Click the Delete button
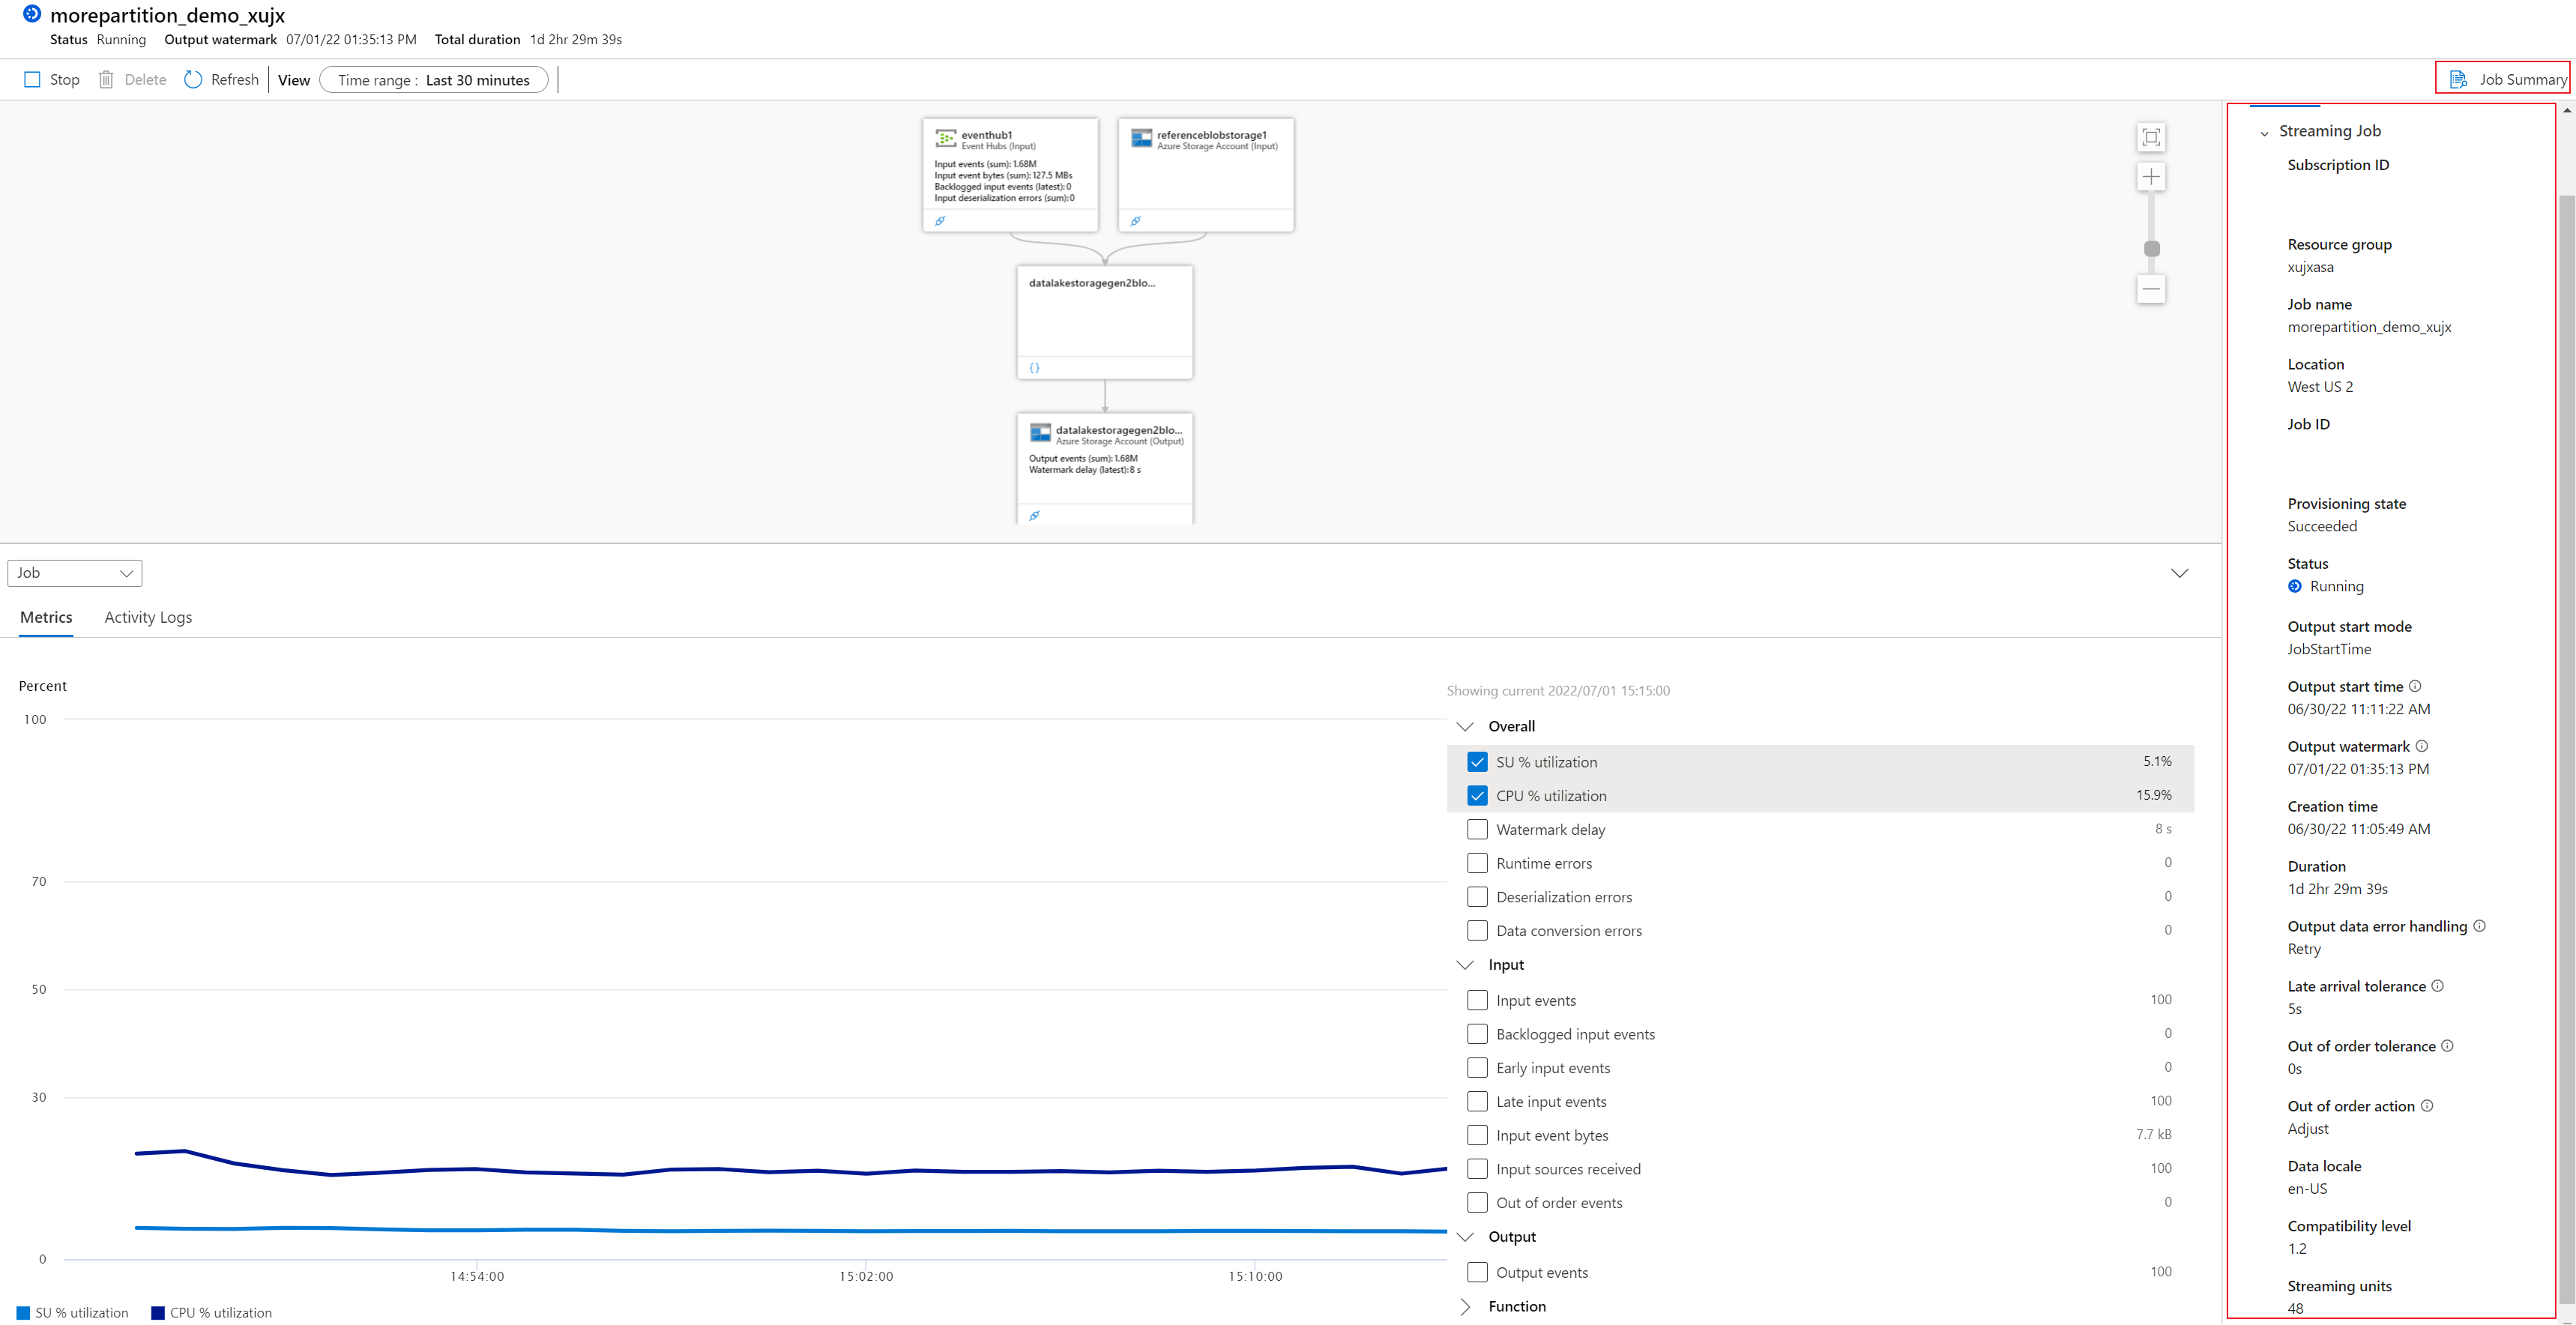The height and width of the screenshot is (1325, 2576). tap(133, 80)
